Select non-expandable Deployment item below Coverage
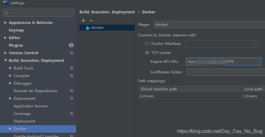Screen dimensions: 265x137 [x=24, y=121]
